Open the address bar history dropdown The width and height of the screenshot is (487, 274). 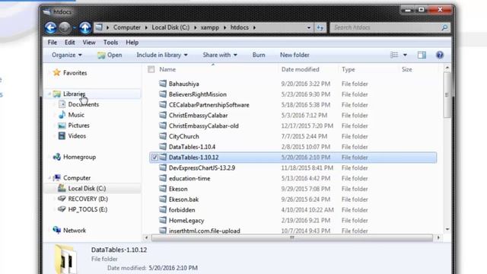pos(309,27)
